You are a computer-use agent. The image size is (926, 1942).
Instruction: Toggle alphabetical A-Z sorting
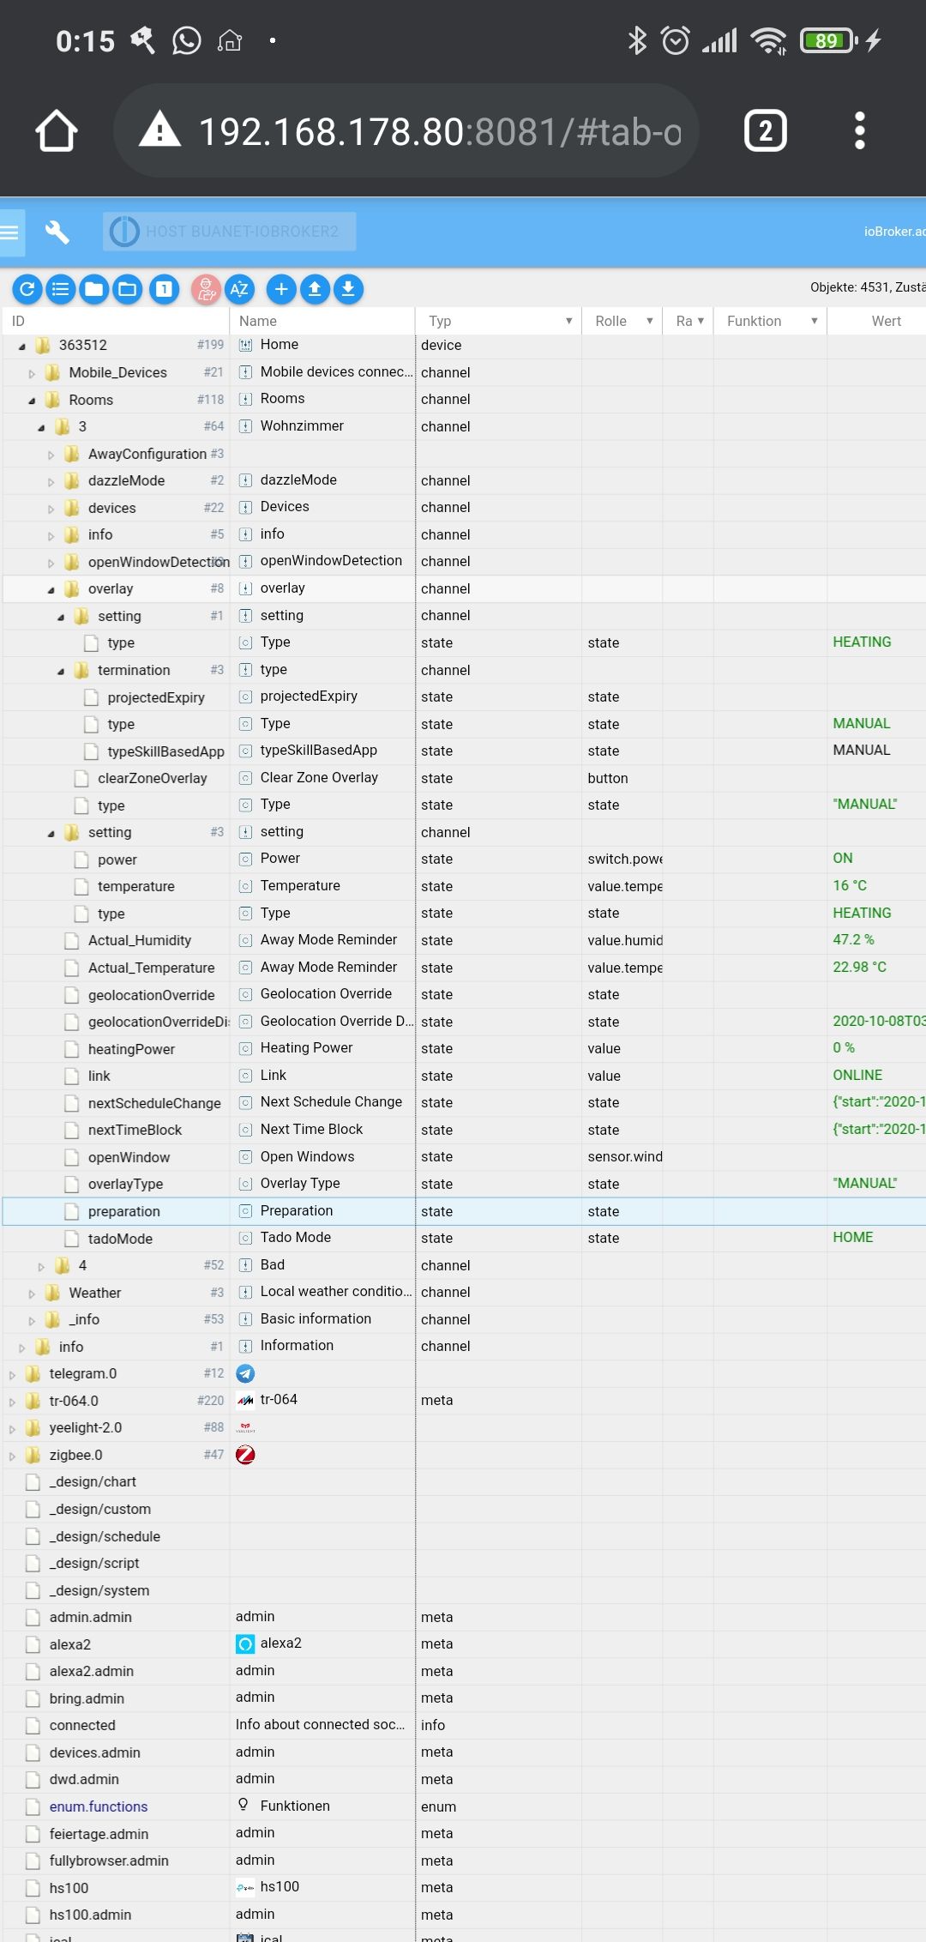pos(240,290)
